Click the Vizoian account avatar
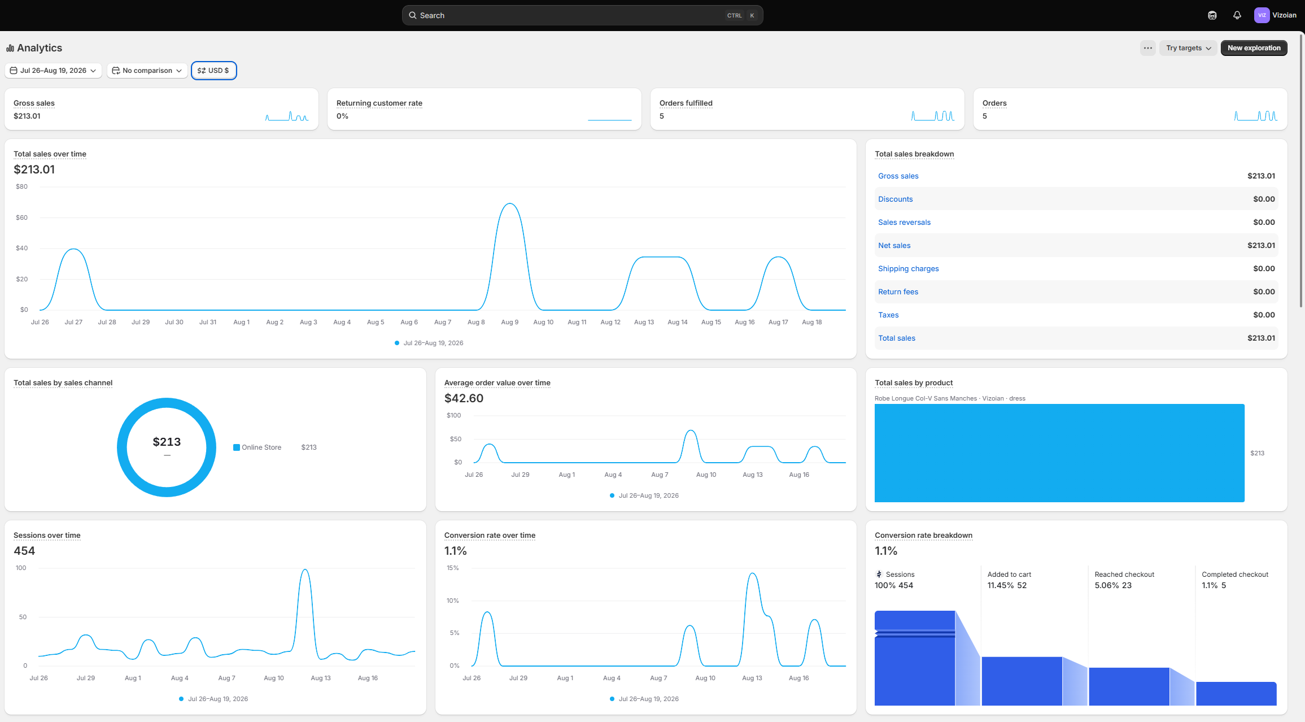Viewport: 1305px width, 722px height. pos(1262,15)
